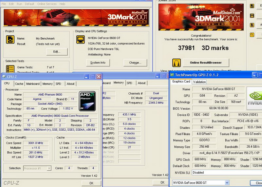Click the Name field AMD Phenom 9600
262x187 pixels.
coord(50,94)
